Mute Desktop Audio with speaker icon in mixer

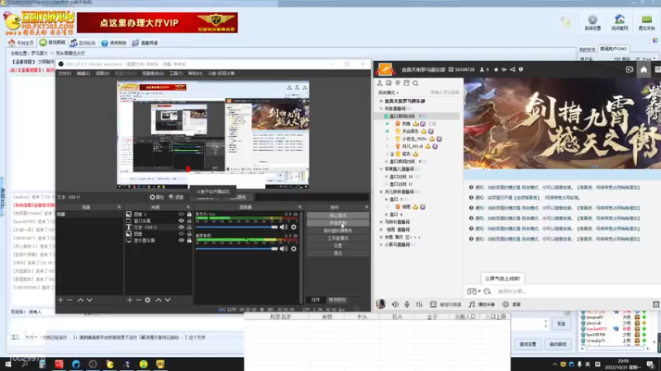[283, 249]
